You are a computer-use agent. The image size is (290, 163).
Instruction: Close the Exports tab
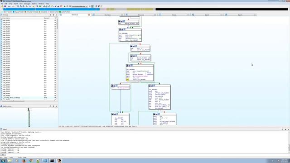tap(255, 15)
